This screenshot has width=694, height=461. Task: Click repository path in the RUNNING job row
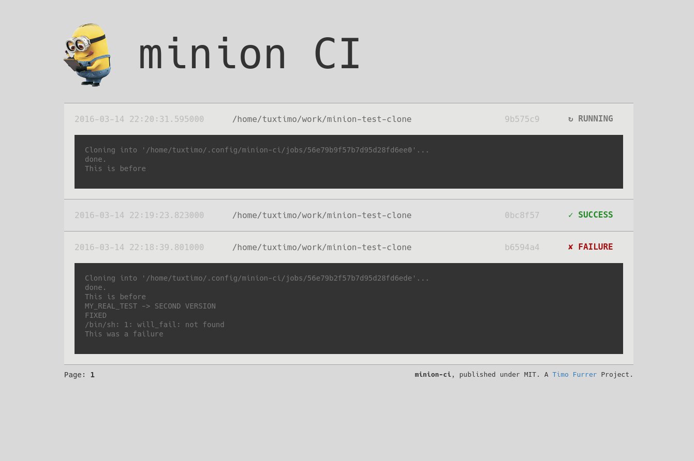322,119
